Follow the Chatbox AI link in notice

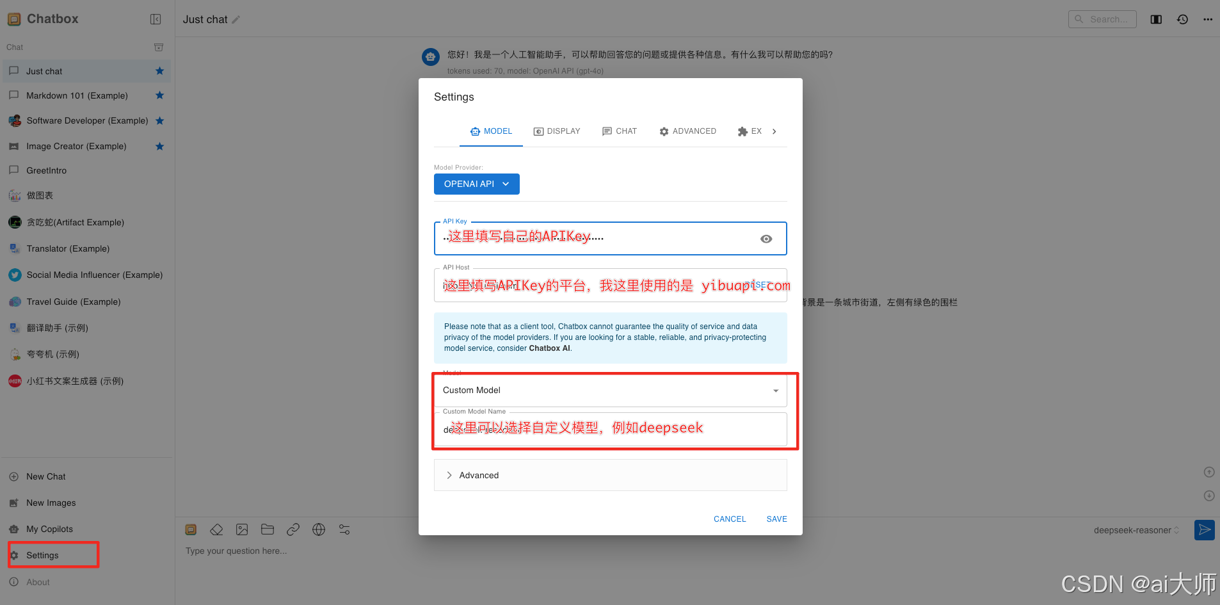[549, 348]
